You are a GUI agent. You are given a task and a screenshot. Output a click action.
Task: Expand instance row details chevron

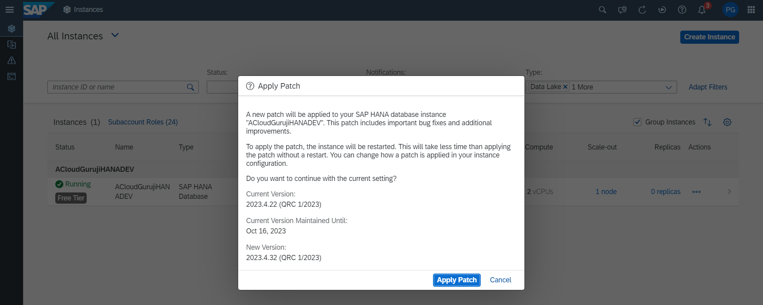coord(729,192)
